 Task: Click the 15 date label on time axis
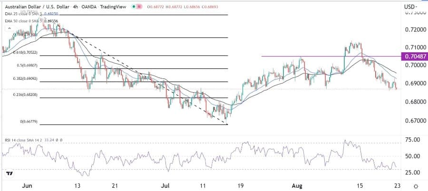coord(360,186)
